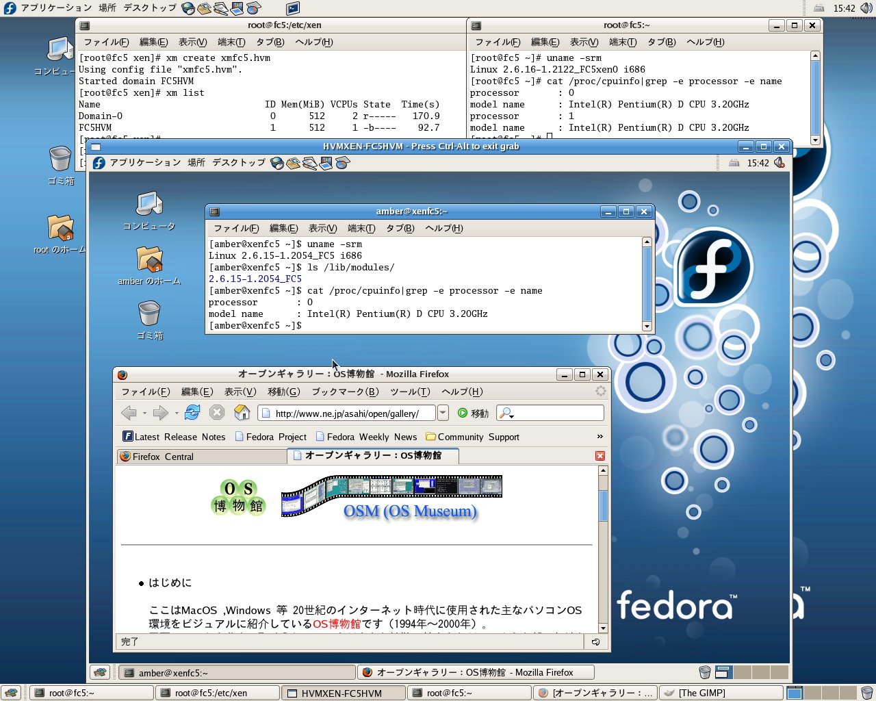The width and height of the screenshot is (876, 701).
Task: Click Firefox Back arrow button
Action: point(128,413)
